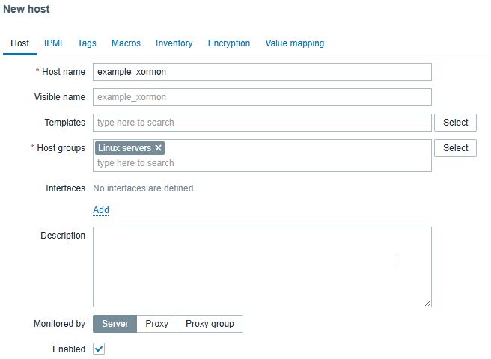Open the Macros tab
This screenshot has width=491, height=359.
126,43
